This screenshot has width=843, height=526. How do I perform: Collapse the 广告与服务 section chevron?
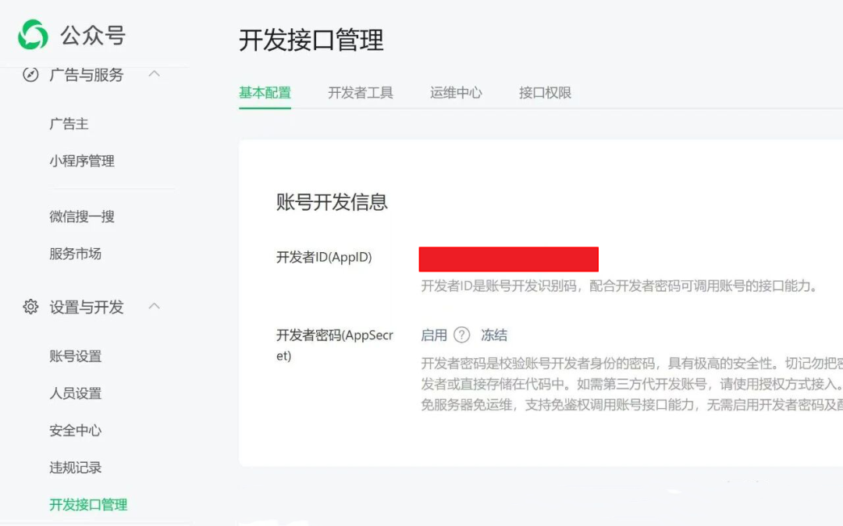tap(154, 74)
